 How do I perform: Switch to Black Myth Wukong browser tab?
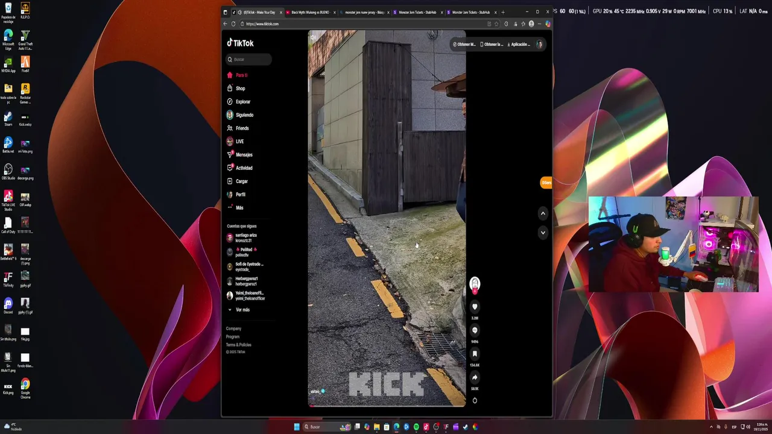tap(309, 12)
